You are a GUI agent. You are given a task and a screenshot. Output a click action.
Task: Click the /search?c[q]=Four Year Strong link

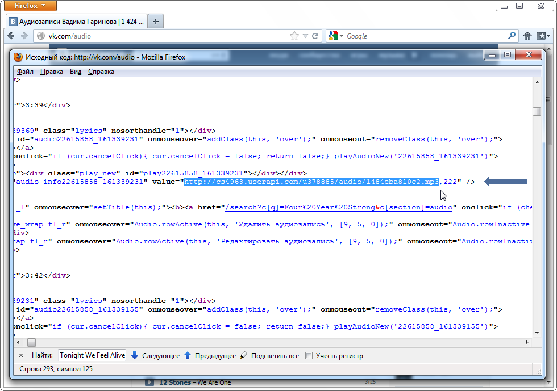click(x=339, y=208)
